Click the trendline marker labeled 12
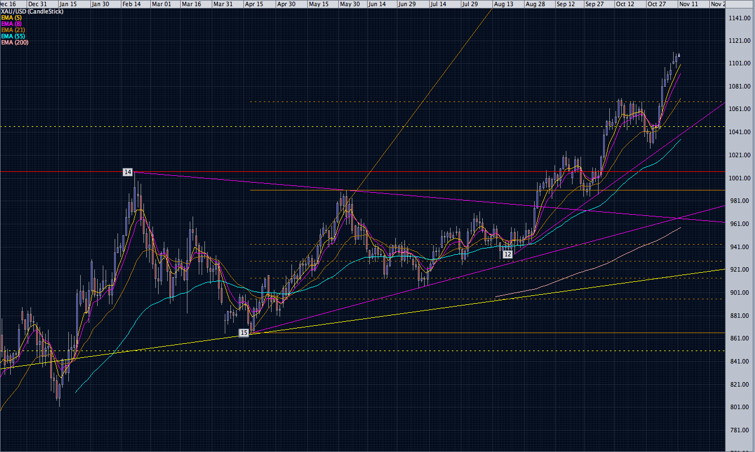 508,254
